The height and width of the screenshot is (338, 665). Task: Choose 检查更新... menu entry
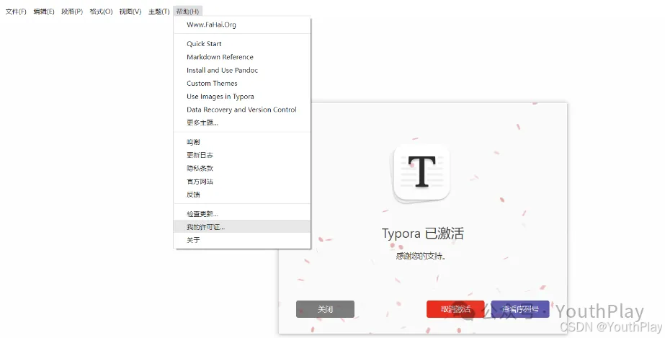tap(242, 214)
